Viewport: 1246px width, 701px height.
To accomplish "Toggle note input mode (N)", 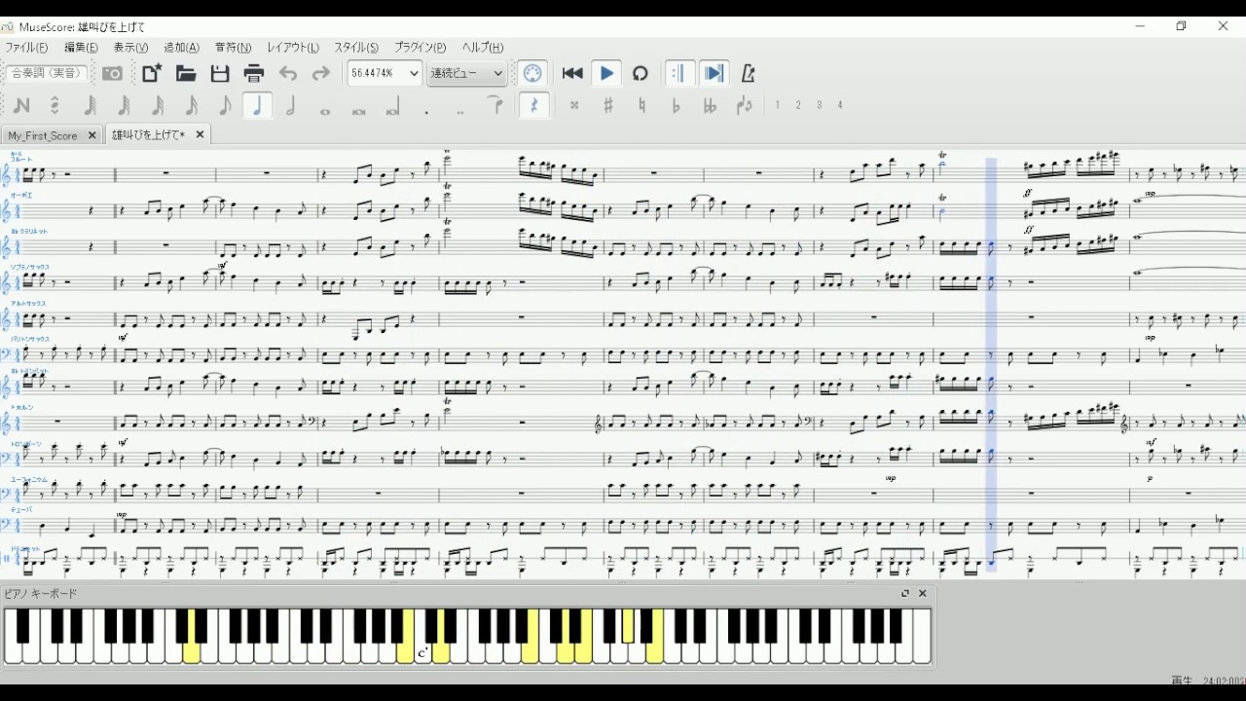I will pyautogui.click(x=21, y=105).
